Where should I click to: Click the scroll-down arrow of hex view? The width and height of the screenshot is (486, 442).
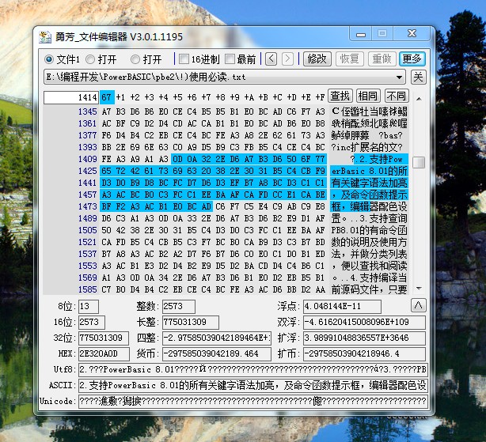(420, 289)
